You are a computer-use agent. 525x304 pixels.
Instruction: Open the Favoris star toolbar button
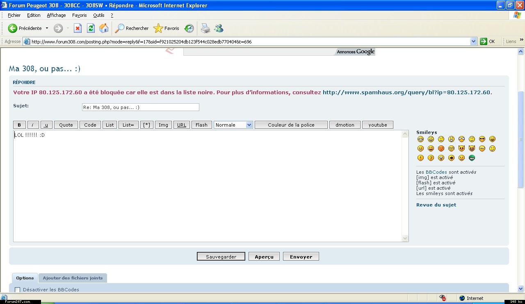click(x=167, y=28)
